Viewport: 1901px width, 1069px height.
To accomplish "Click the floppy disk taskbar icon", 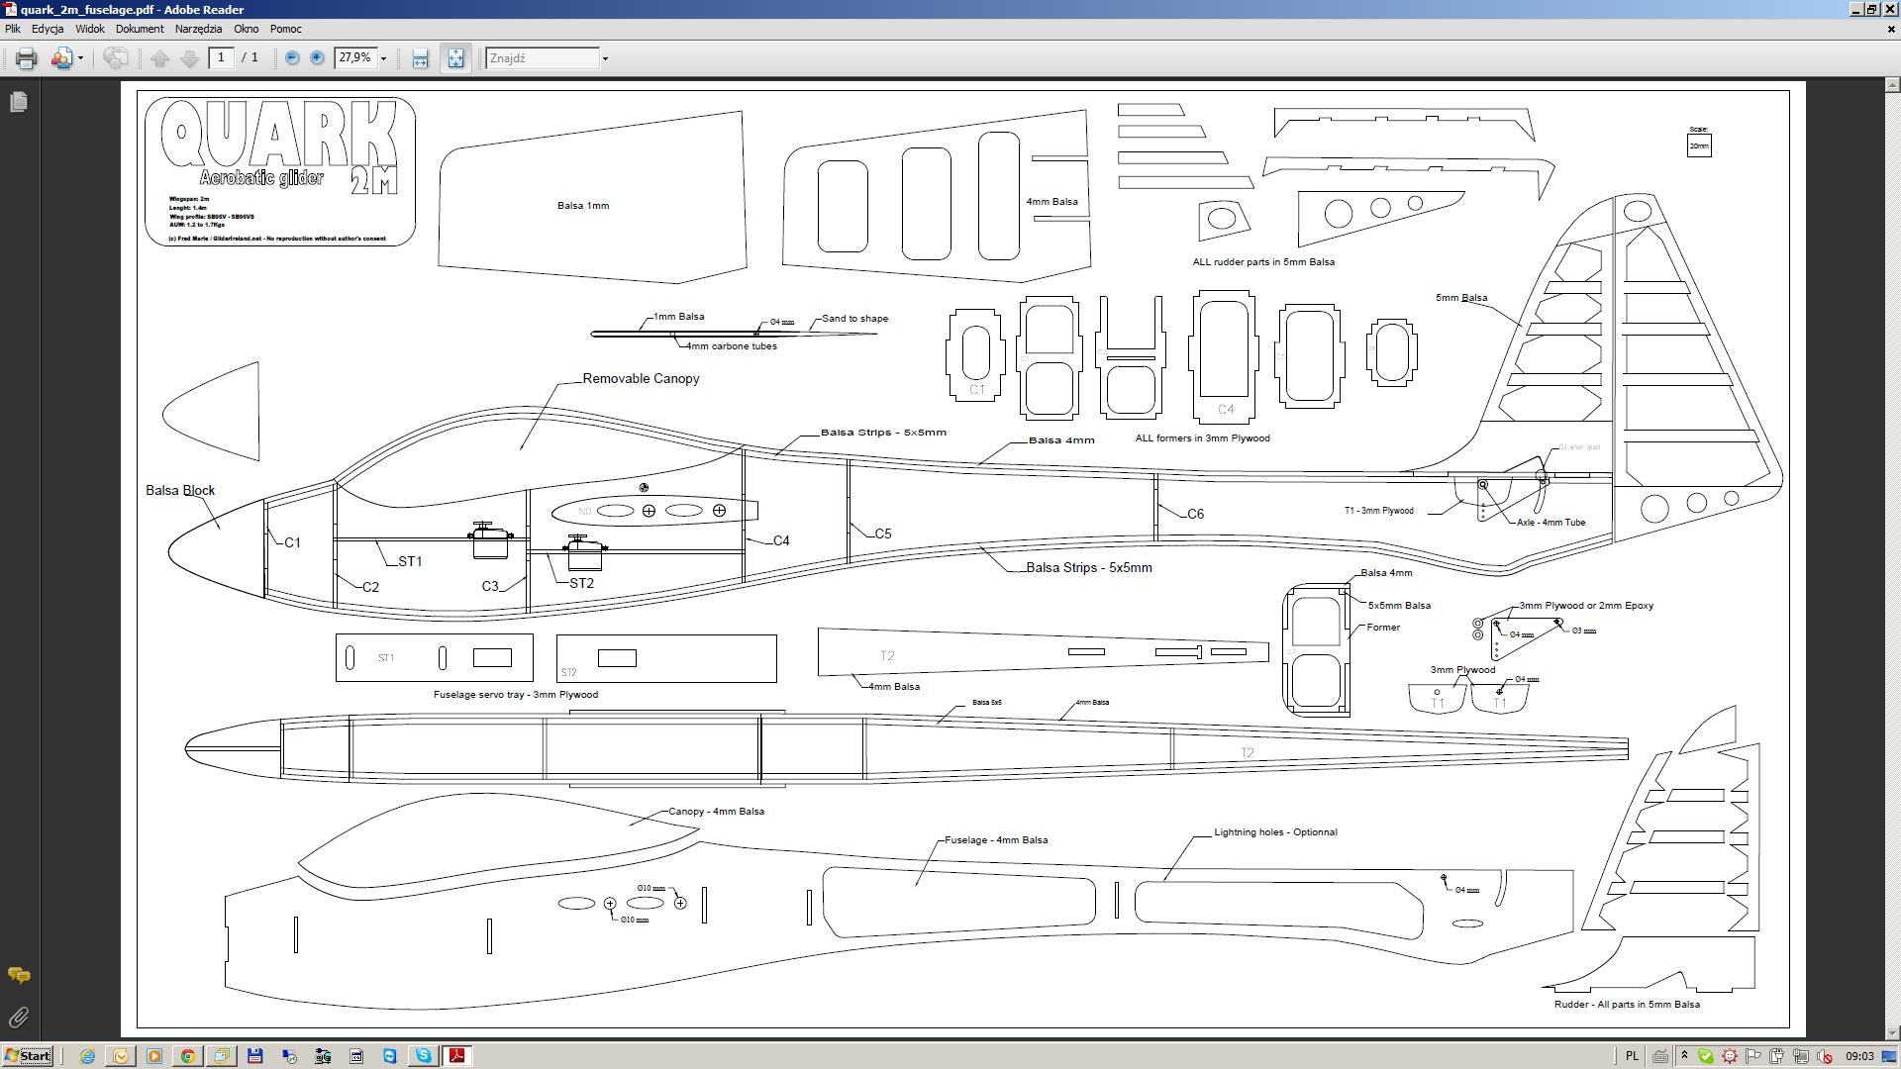I will pos(254,1056).
